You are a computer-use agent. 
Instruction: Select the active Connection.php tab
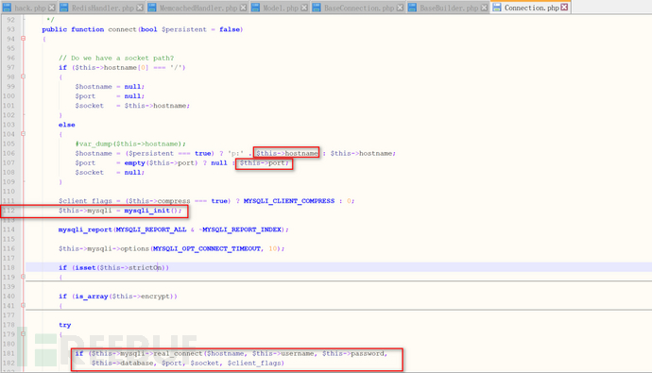point(530,7)
